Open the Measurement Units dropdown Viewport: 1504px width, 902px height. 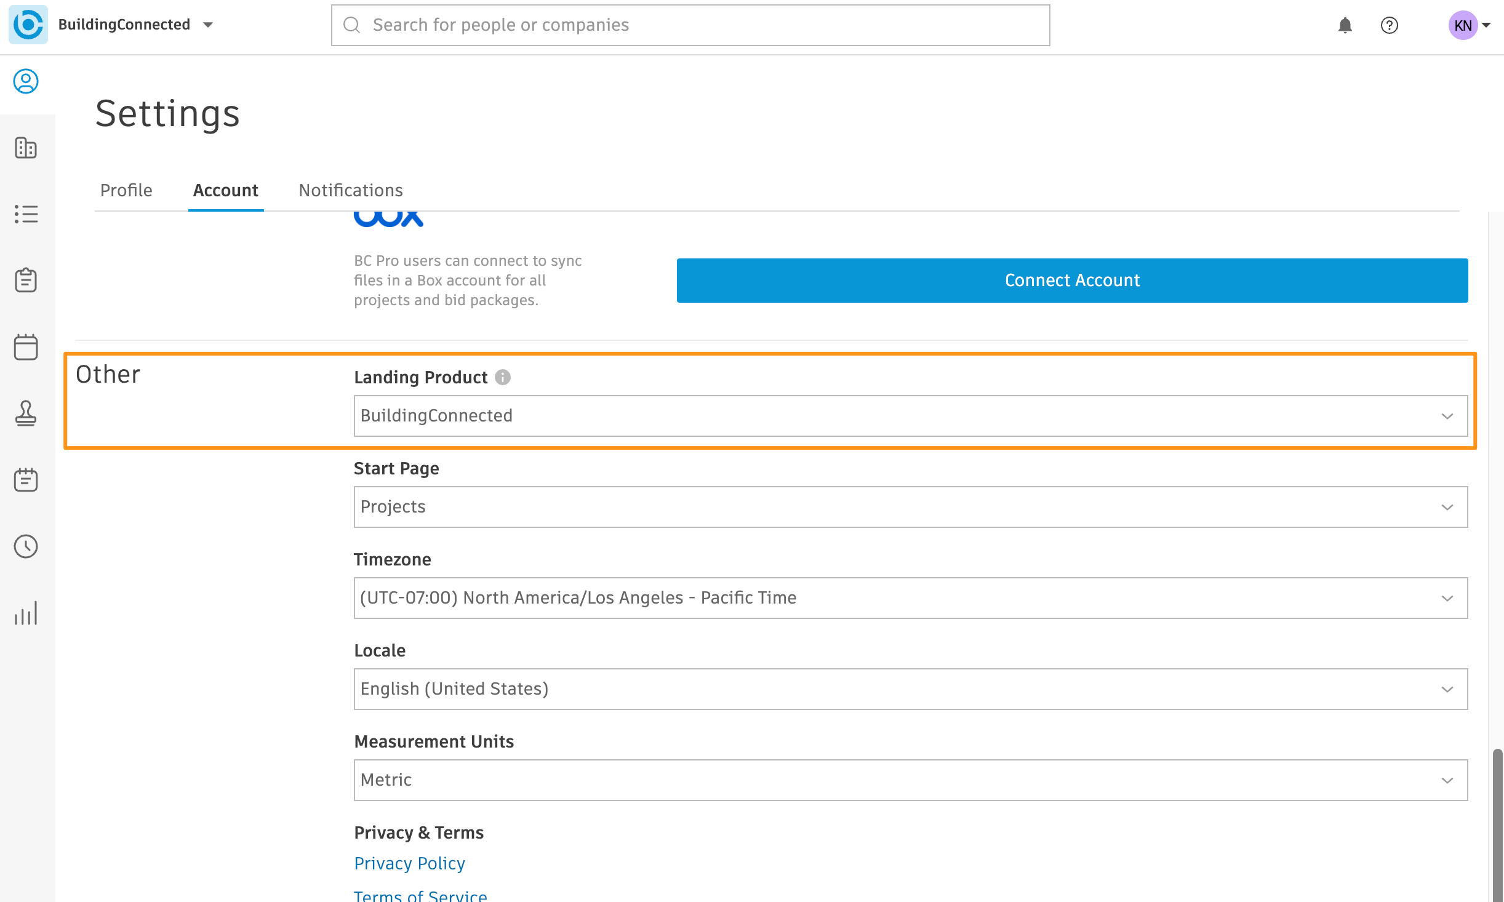tap(911, 780)
